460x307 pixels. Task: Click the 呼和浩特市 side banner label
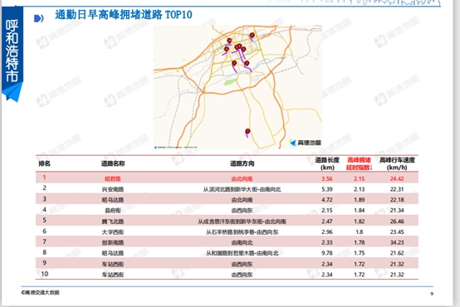click(12, 51)
